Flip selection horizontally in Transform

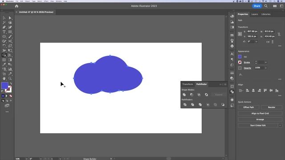[268, 42]
